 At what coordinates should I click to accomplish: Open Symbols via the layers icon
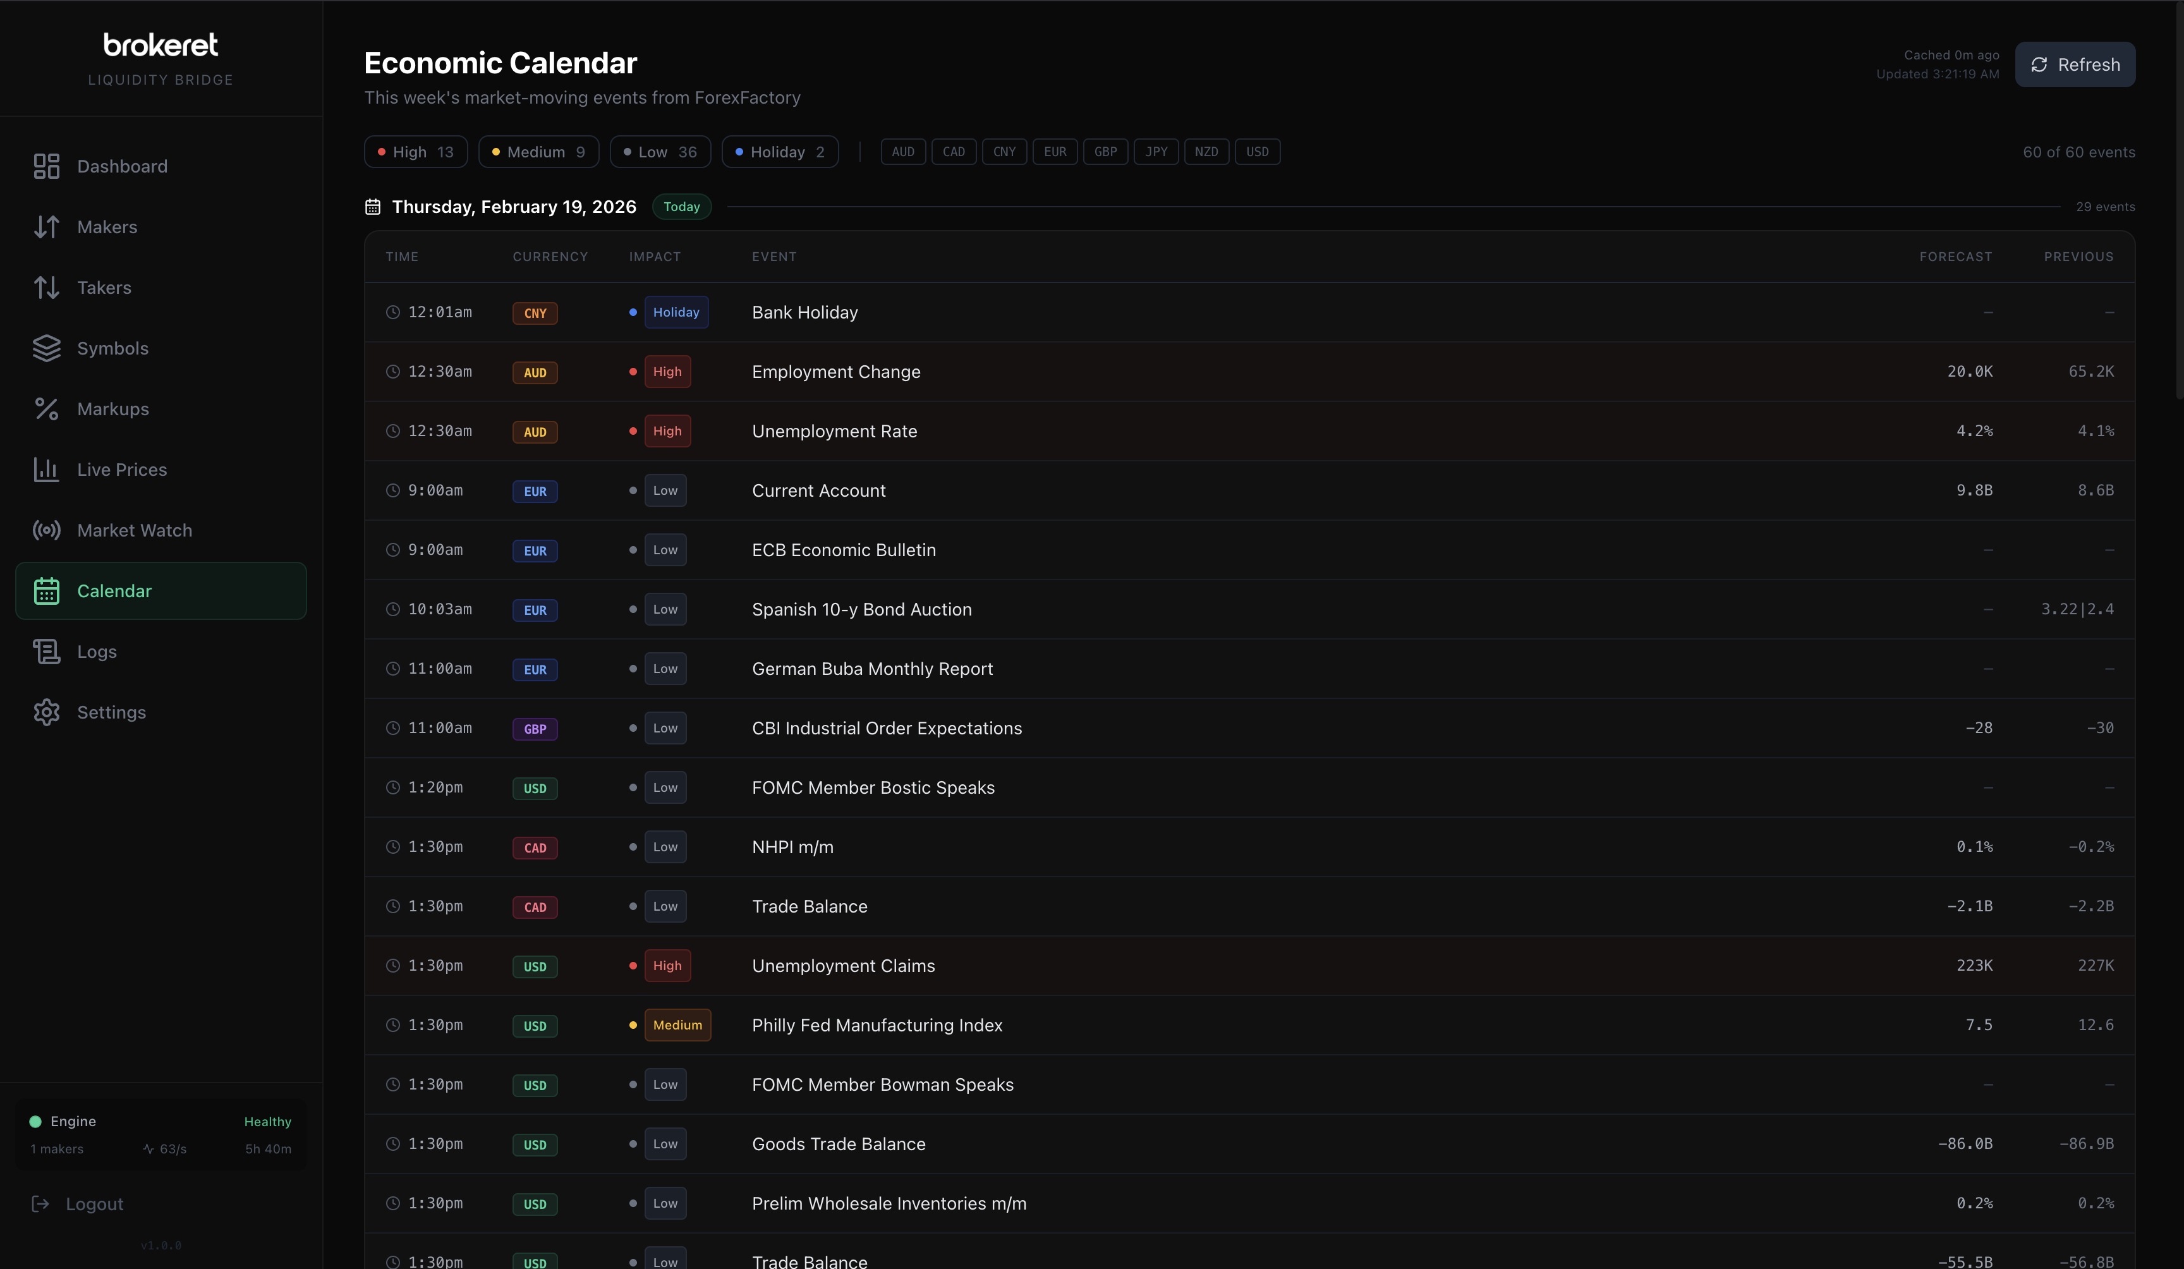[47, 348]
